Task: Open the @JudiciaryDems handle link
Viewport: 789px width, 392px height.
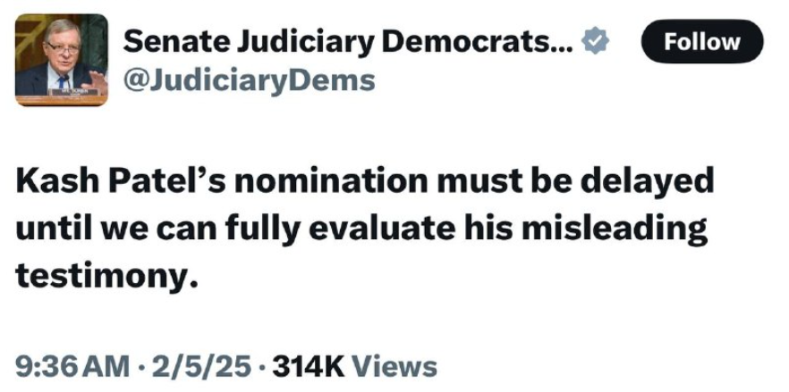Action: (x=249, y=80)
